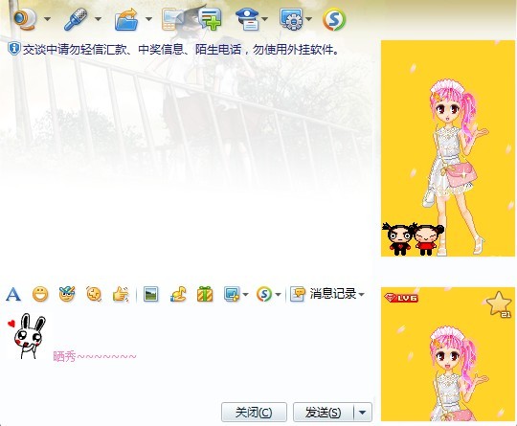Expand police report options arrow
This screenshot has height=426, width=517.
(x=265, y=19)
